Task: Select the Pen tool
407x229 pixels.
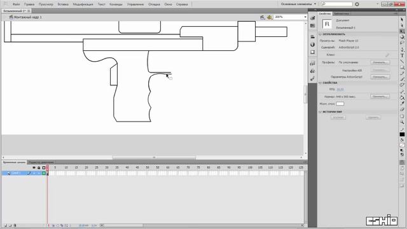Action: click(x=402, y=50)
